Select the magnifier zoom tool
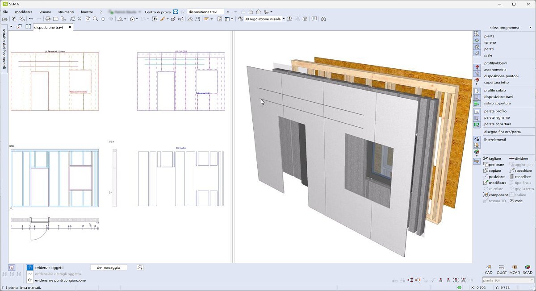The width and height of the screenshot is (536, 291). [x=96, y=19]
